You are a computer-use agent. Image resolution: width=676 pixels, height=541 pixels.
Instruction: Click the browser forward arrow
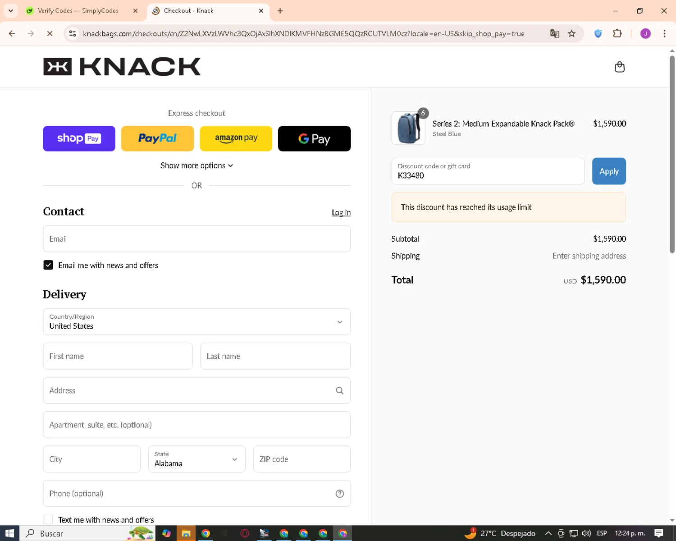pyautogui.click(x=31, y=33)
